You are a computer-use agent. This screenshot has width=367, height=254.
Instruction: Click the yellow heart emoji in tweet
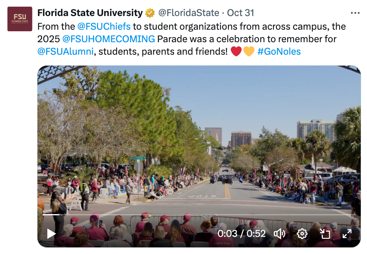point(249,51)
